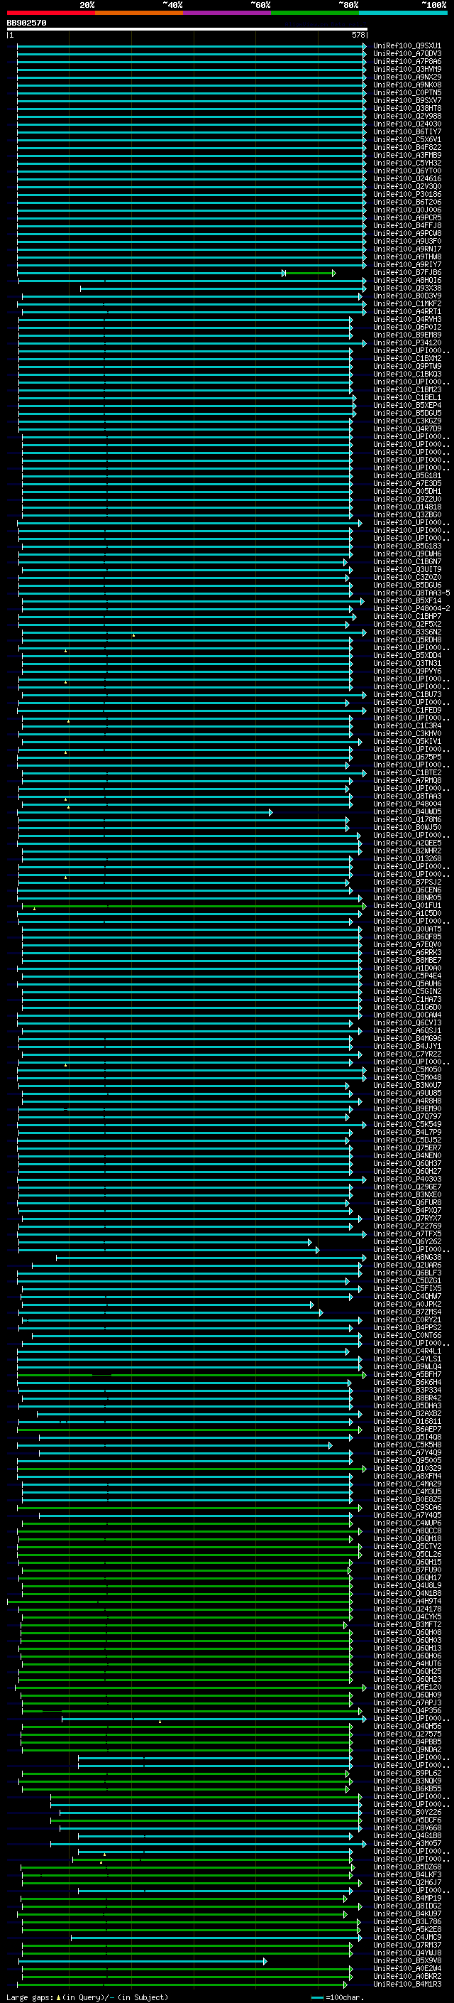Open hit UniRef100_B4JJY1
This screenshot has height=2003, width=454.
click(406, 1047)
